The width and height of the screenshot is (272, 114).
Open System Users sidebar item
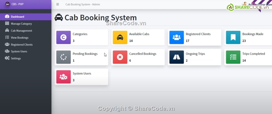pyautogui.click(x=26, y=51)
